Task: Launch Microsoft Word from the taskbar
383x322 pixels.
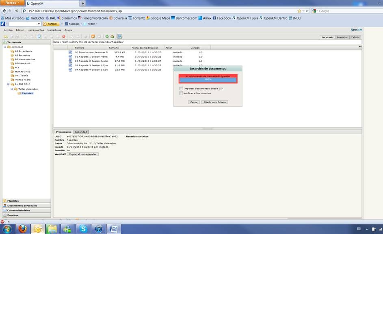Action: coord(113,229)
